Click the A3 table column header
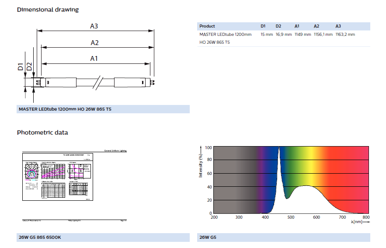 pyautogui.click(x=338, y=26)
